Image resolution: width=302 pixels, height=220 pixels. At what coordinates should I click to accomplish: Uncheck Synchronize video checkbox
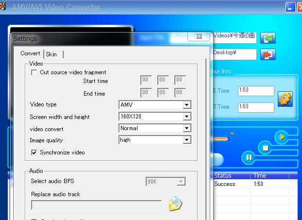pos(34,152)
